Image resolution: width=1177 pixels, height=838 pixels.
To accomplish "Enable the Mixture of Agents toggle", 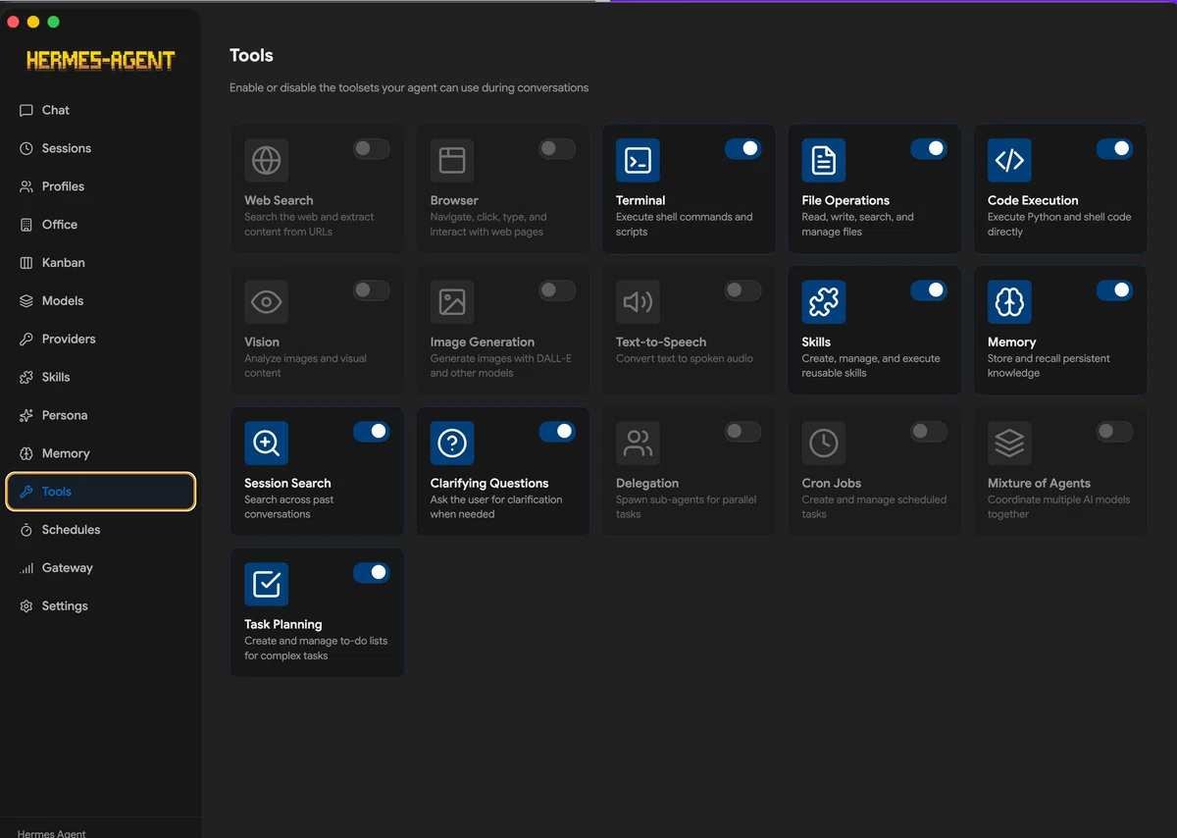I will 1114,432.
